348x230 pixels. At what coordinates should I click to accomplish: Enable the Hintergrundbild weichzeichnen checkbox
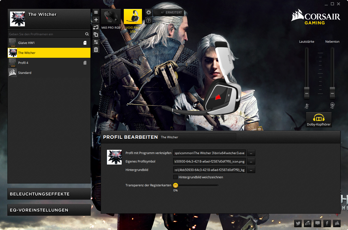tap(176, 177)
